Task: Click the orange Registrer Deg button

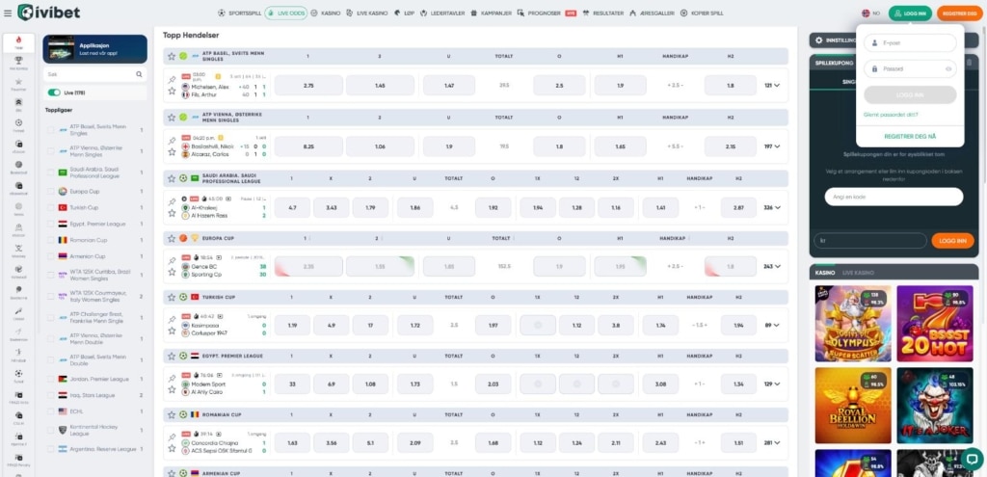Action: click(x=960, y=13)
